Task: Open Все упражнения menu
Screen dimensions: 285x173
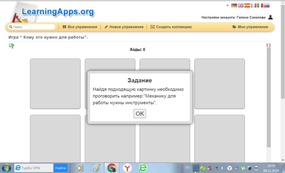Action: point(80,27)
